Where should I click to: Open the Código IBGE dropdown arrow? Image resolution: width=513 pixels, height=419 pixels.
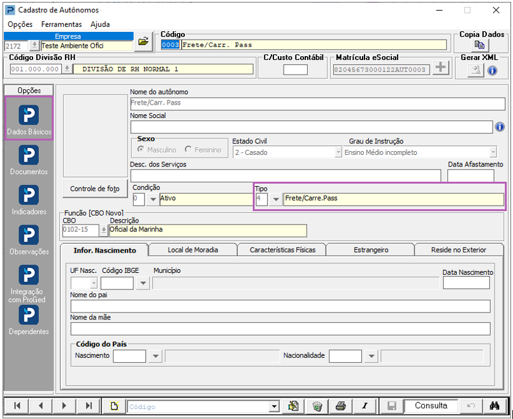[x=143, y=283]
